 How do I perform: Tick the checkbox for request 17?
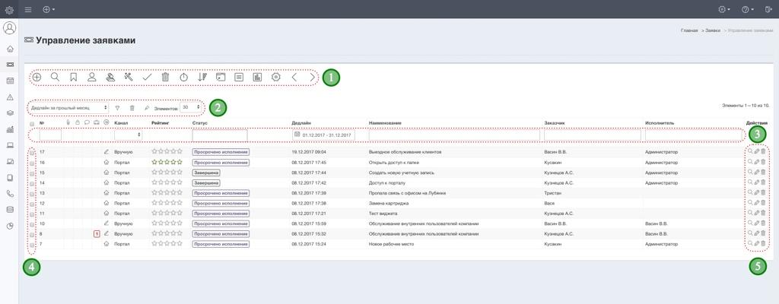(31, 153)
